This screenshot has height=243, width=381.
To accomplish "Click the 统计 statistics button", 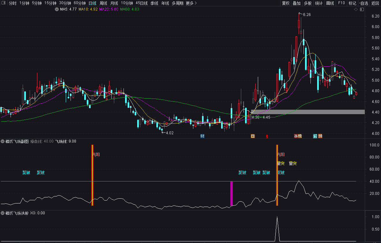I will [x=319, y=3].
